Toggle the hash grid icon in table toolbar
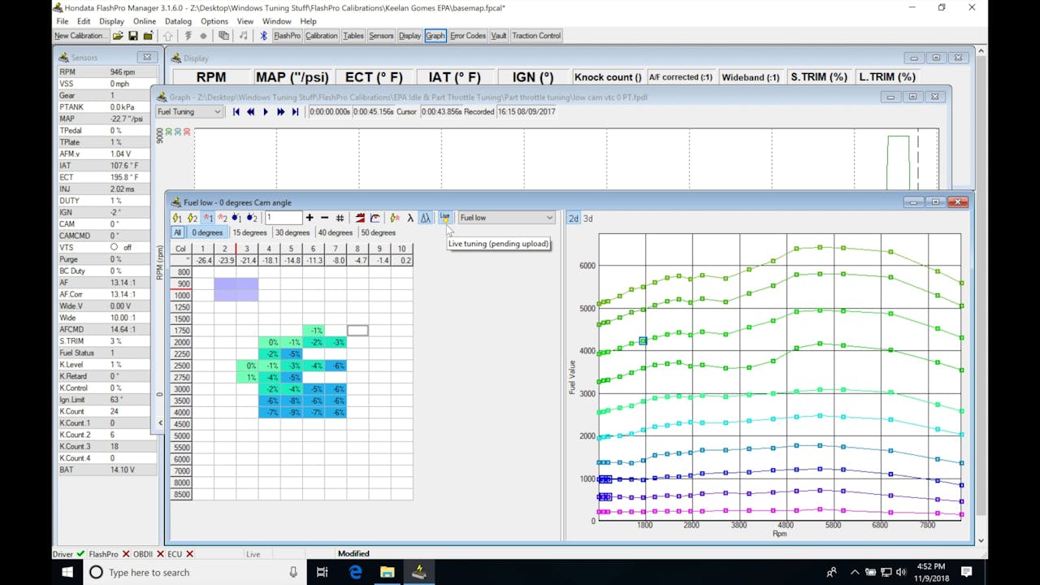Image resolution: width=1040 pixels, height=585 pixels. [x=339, y=218]
